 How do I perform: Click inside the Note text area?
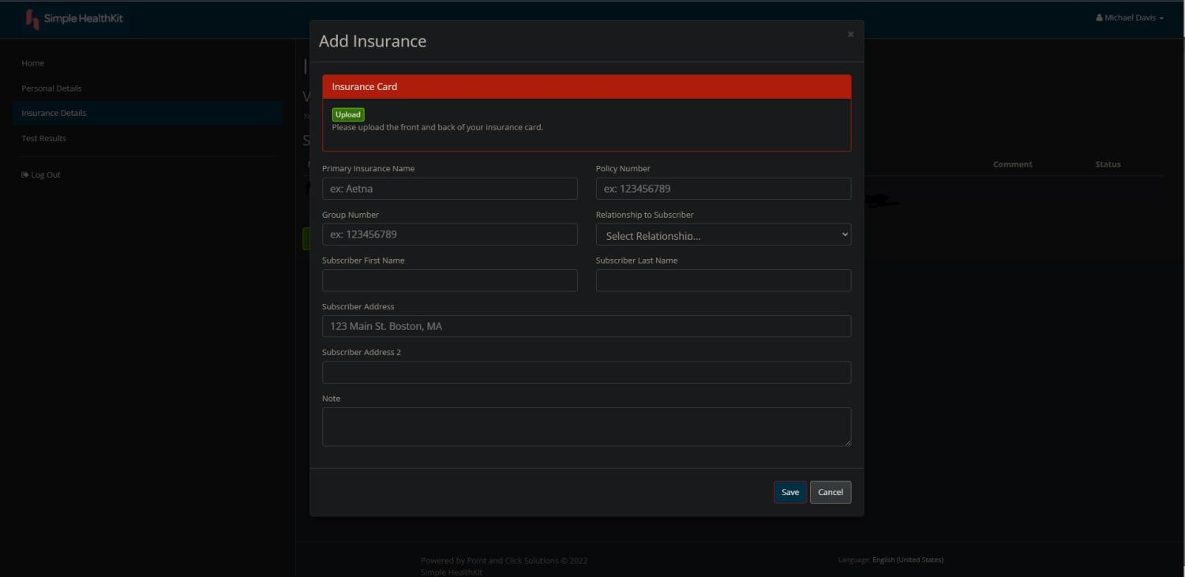pyautogui.click(x=586, y=426)
